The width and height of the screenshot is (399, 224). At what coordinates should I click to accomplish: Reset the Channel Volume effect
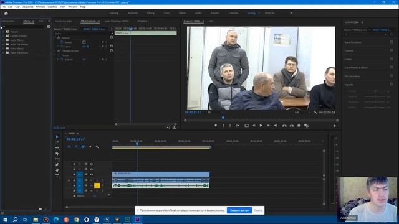click(x=112, y=50)
